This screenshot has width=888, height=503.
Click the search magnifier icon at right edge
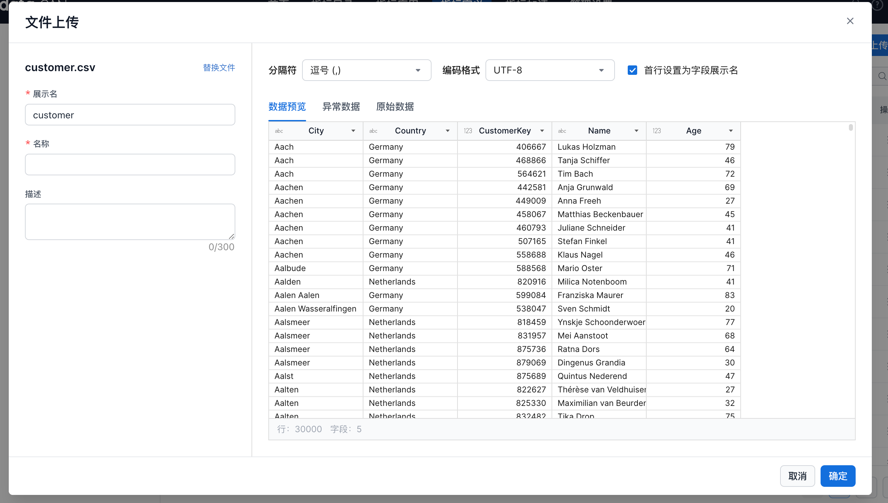click(882, 76)
